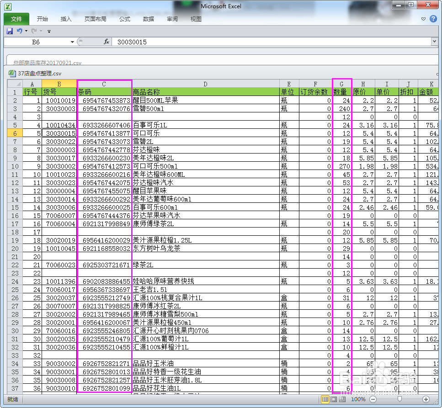Click cell 30030015 in column B
The width and height of the screenshot is (442, 408).
pyautogui.click(x=59, y=133)
